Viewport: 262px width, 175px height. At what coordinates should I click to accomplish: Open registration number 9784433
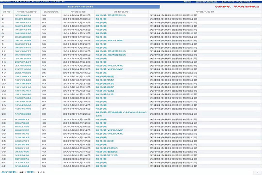tap(22, 120)
